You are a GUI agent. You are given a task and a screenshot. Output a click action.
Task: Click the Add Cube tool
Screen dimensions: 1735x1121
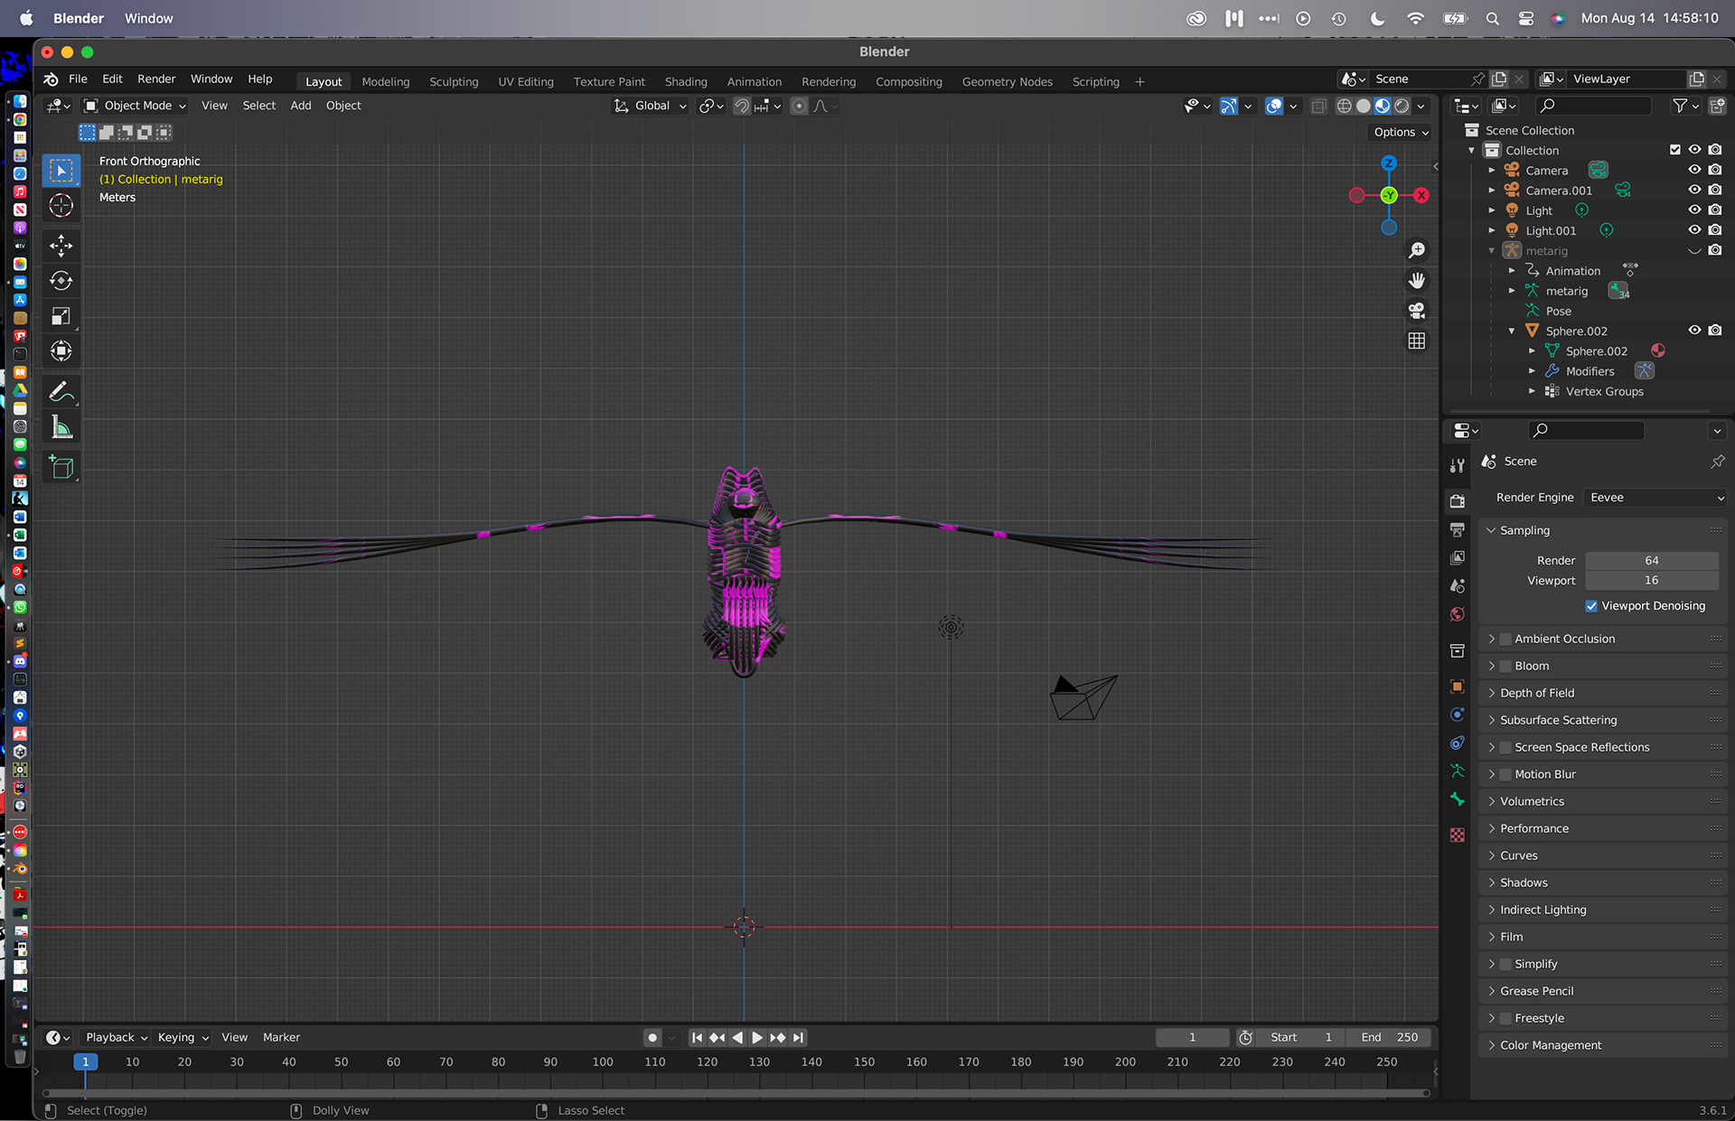(x=61, y=467)
